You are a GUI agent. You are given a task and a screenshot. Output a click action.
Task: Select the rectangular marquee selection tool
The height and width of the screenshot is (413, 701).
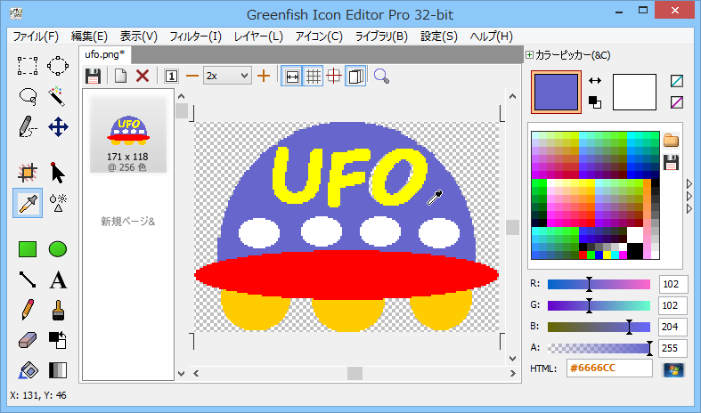tap(28, 65)
